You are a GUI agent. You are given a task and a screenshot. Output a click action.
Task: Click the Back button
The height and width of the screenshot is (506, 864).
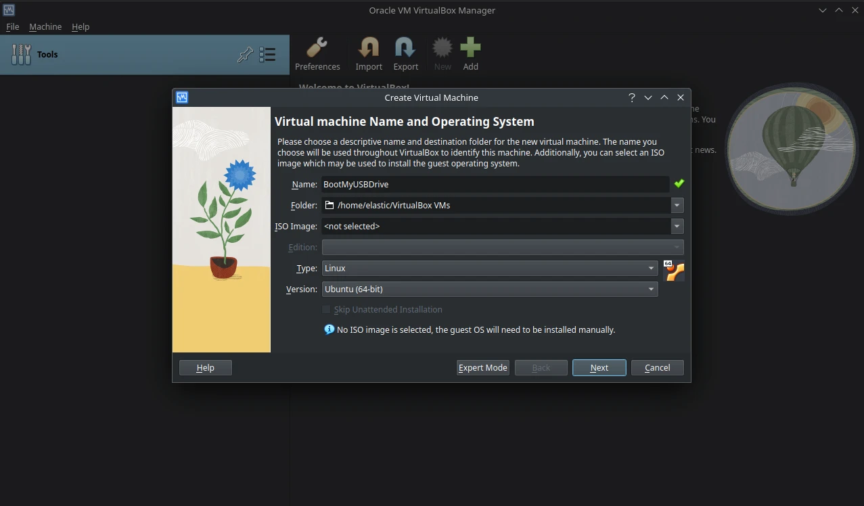pyautogui.click(x=541, y=367)
